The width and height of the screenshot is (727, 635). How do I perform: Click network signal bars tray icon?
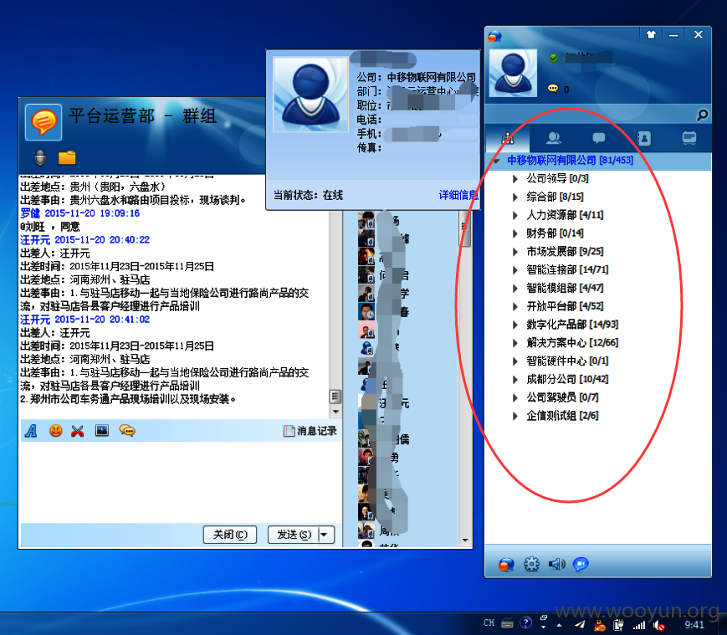[x=639, y=625]
